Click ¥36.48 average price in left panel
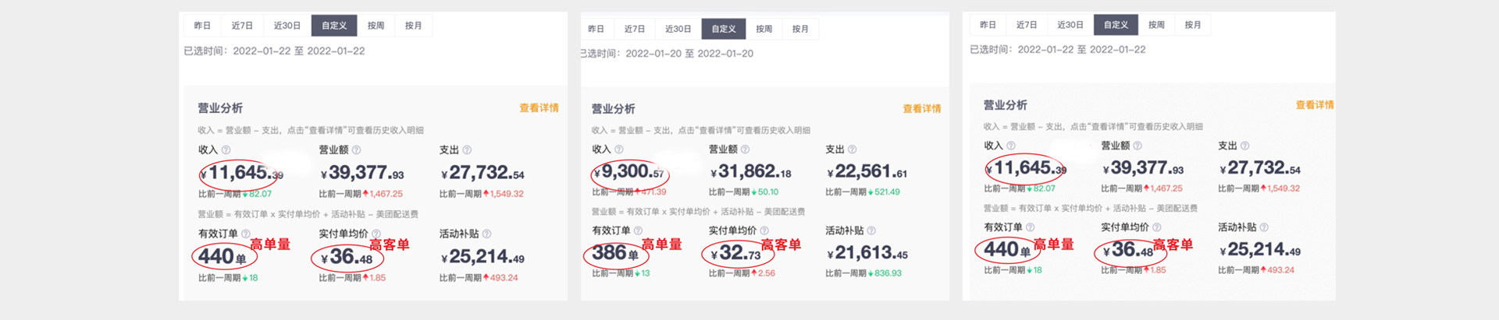1499x320 pixels. click(x=347, y=256)
